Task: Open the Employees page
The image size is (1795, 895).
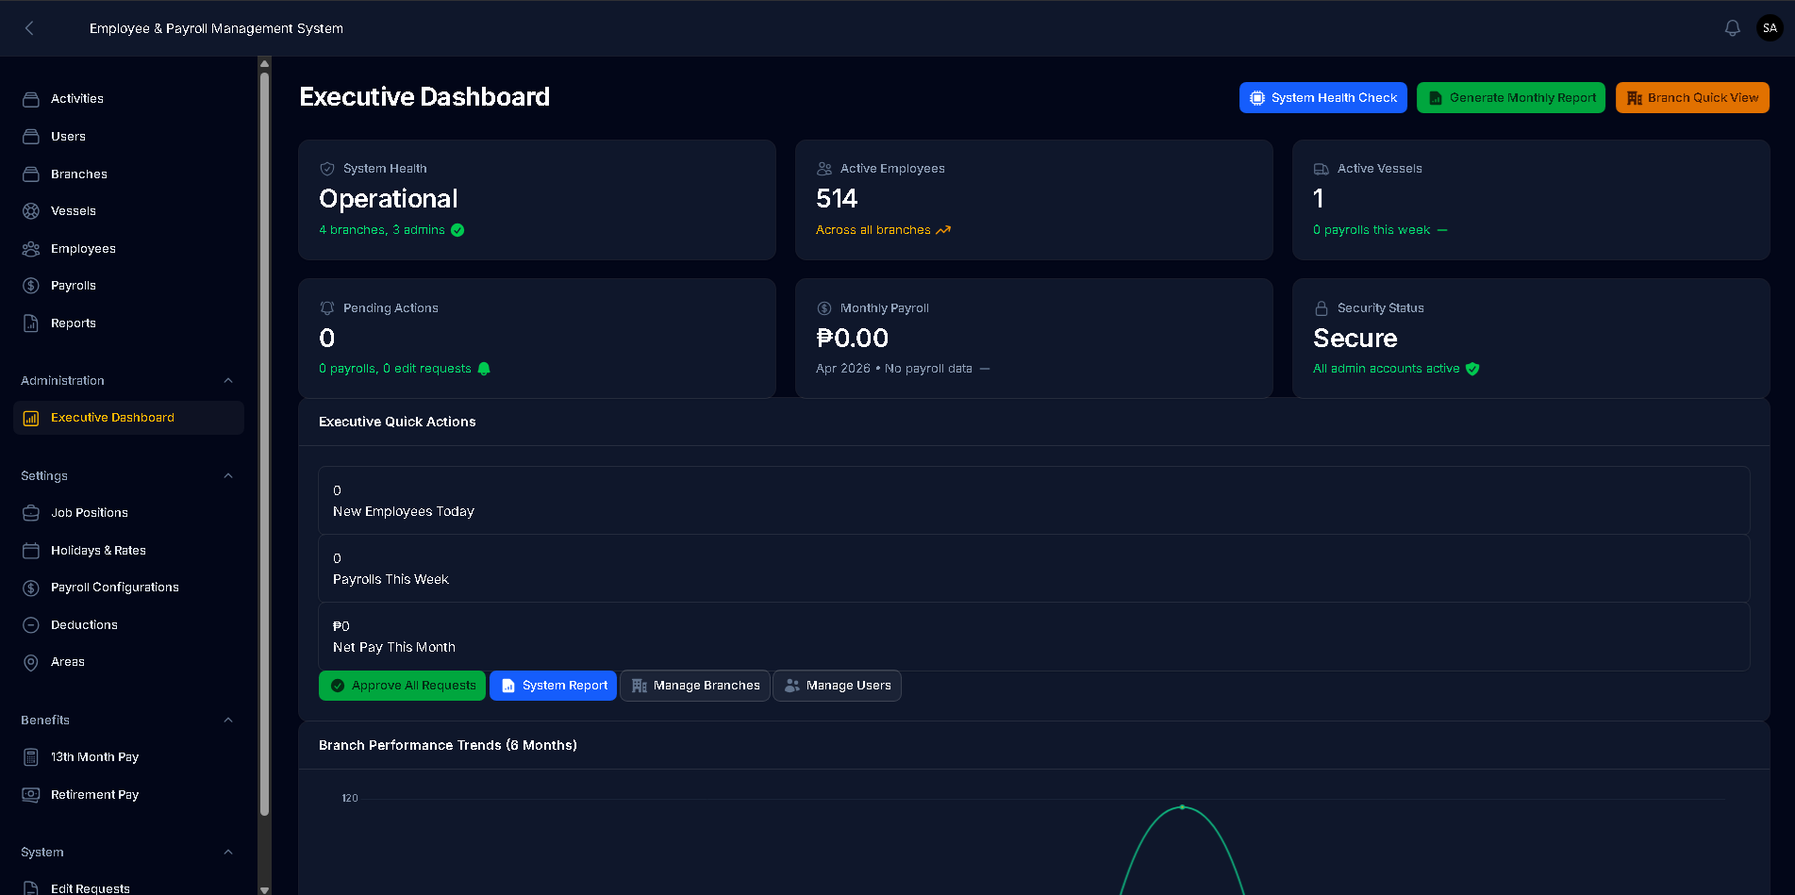Action: 128,249
